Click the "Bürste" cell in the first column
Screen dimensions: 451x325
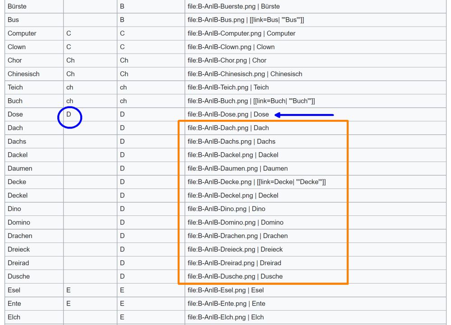(17, 6)
